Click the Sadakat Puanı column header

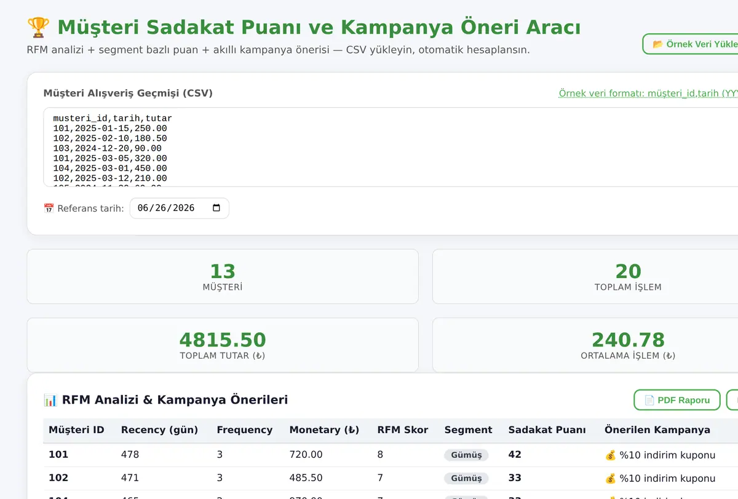547,430
